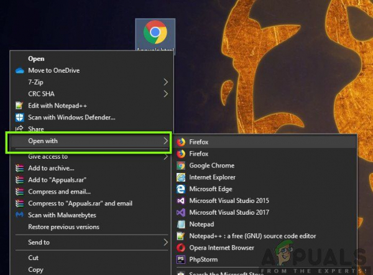Viewport: 373px width, 275px height.
Task: Click the Notepad++ icon beside Edit with Notepad++
Action: (19, 106)
